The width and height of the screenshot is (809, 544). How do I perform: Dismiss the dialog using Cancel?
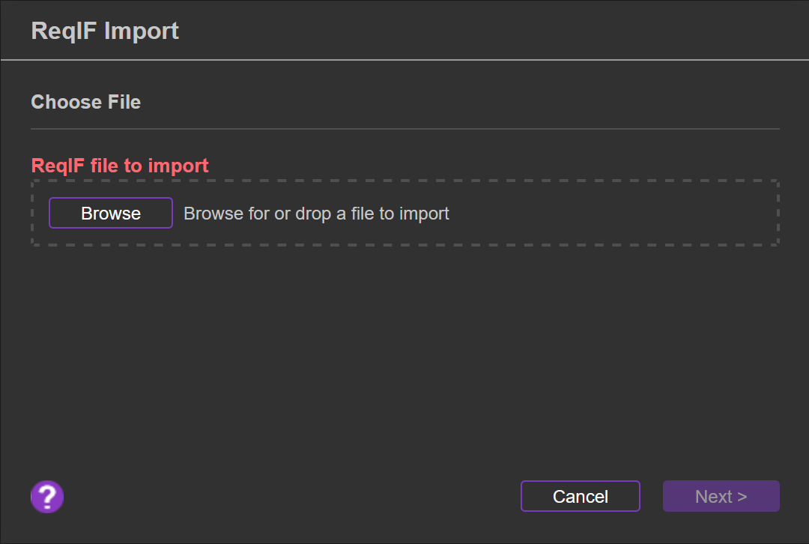pos(580,496)
